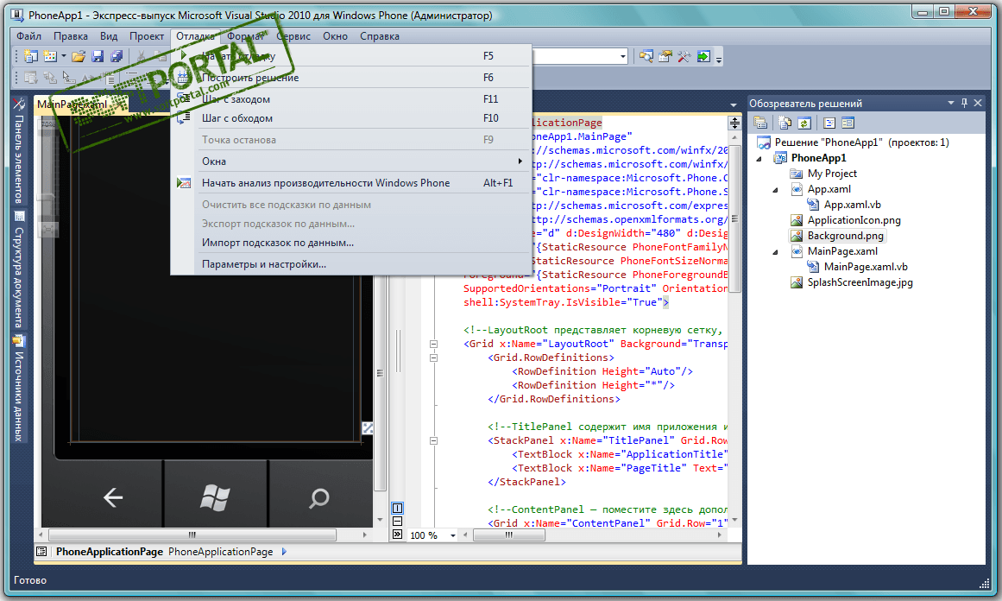Open the Файл menu

[x=28, y=36]
